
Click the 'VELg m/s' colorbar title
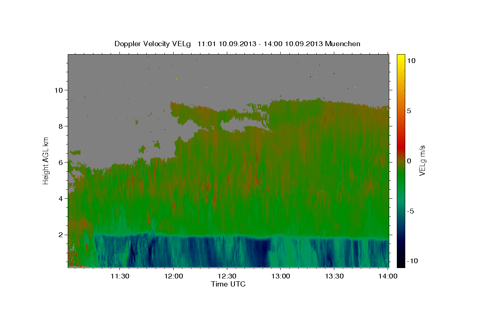point(422,161)
